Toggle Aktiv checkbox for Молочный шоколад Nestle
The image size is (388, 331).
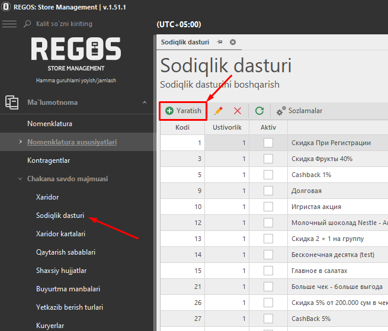268,223
